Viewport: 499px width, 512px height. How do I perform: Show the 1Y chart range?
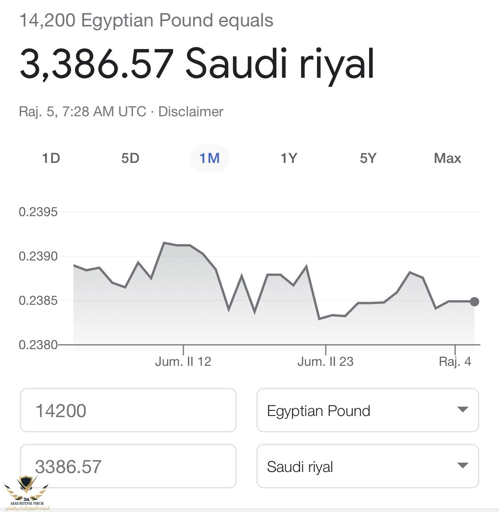(x=289, y=158)
